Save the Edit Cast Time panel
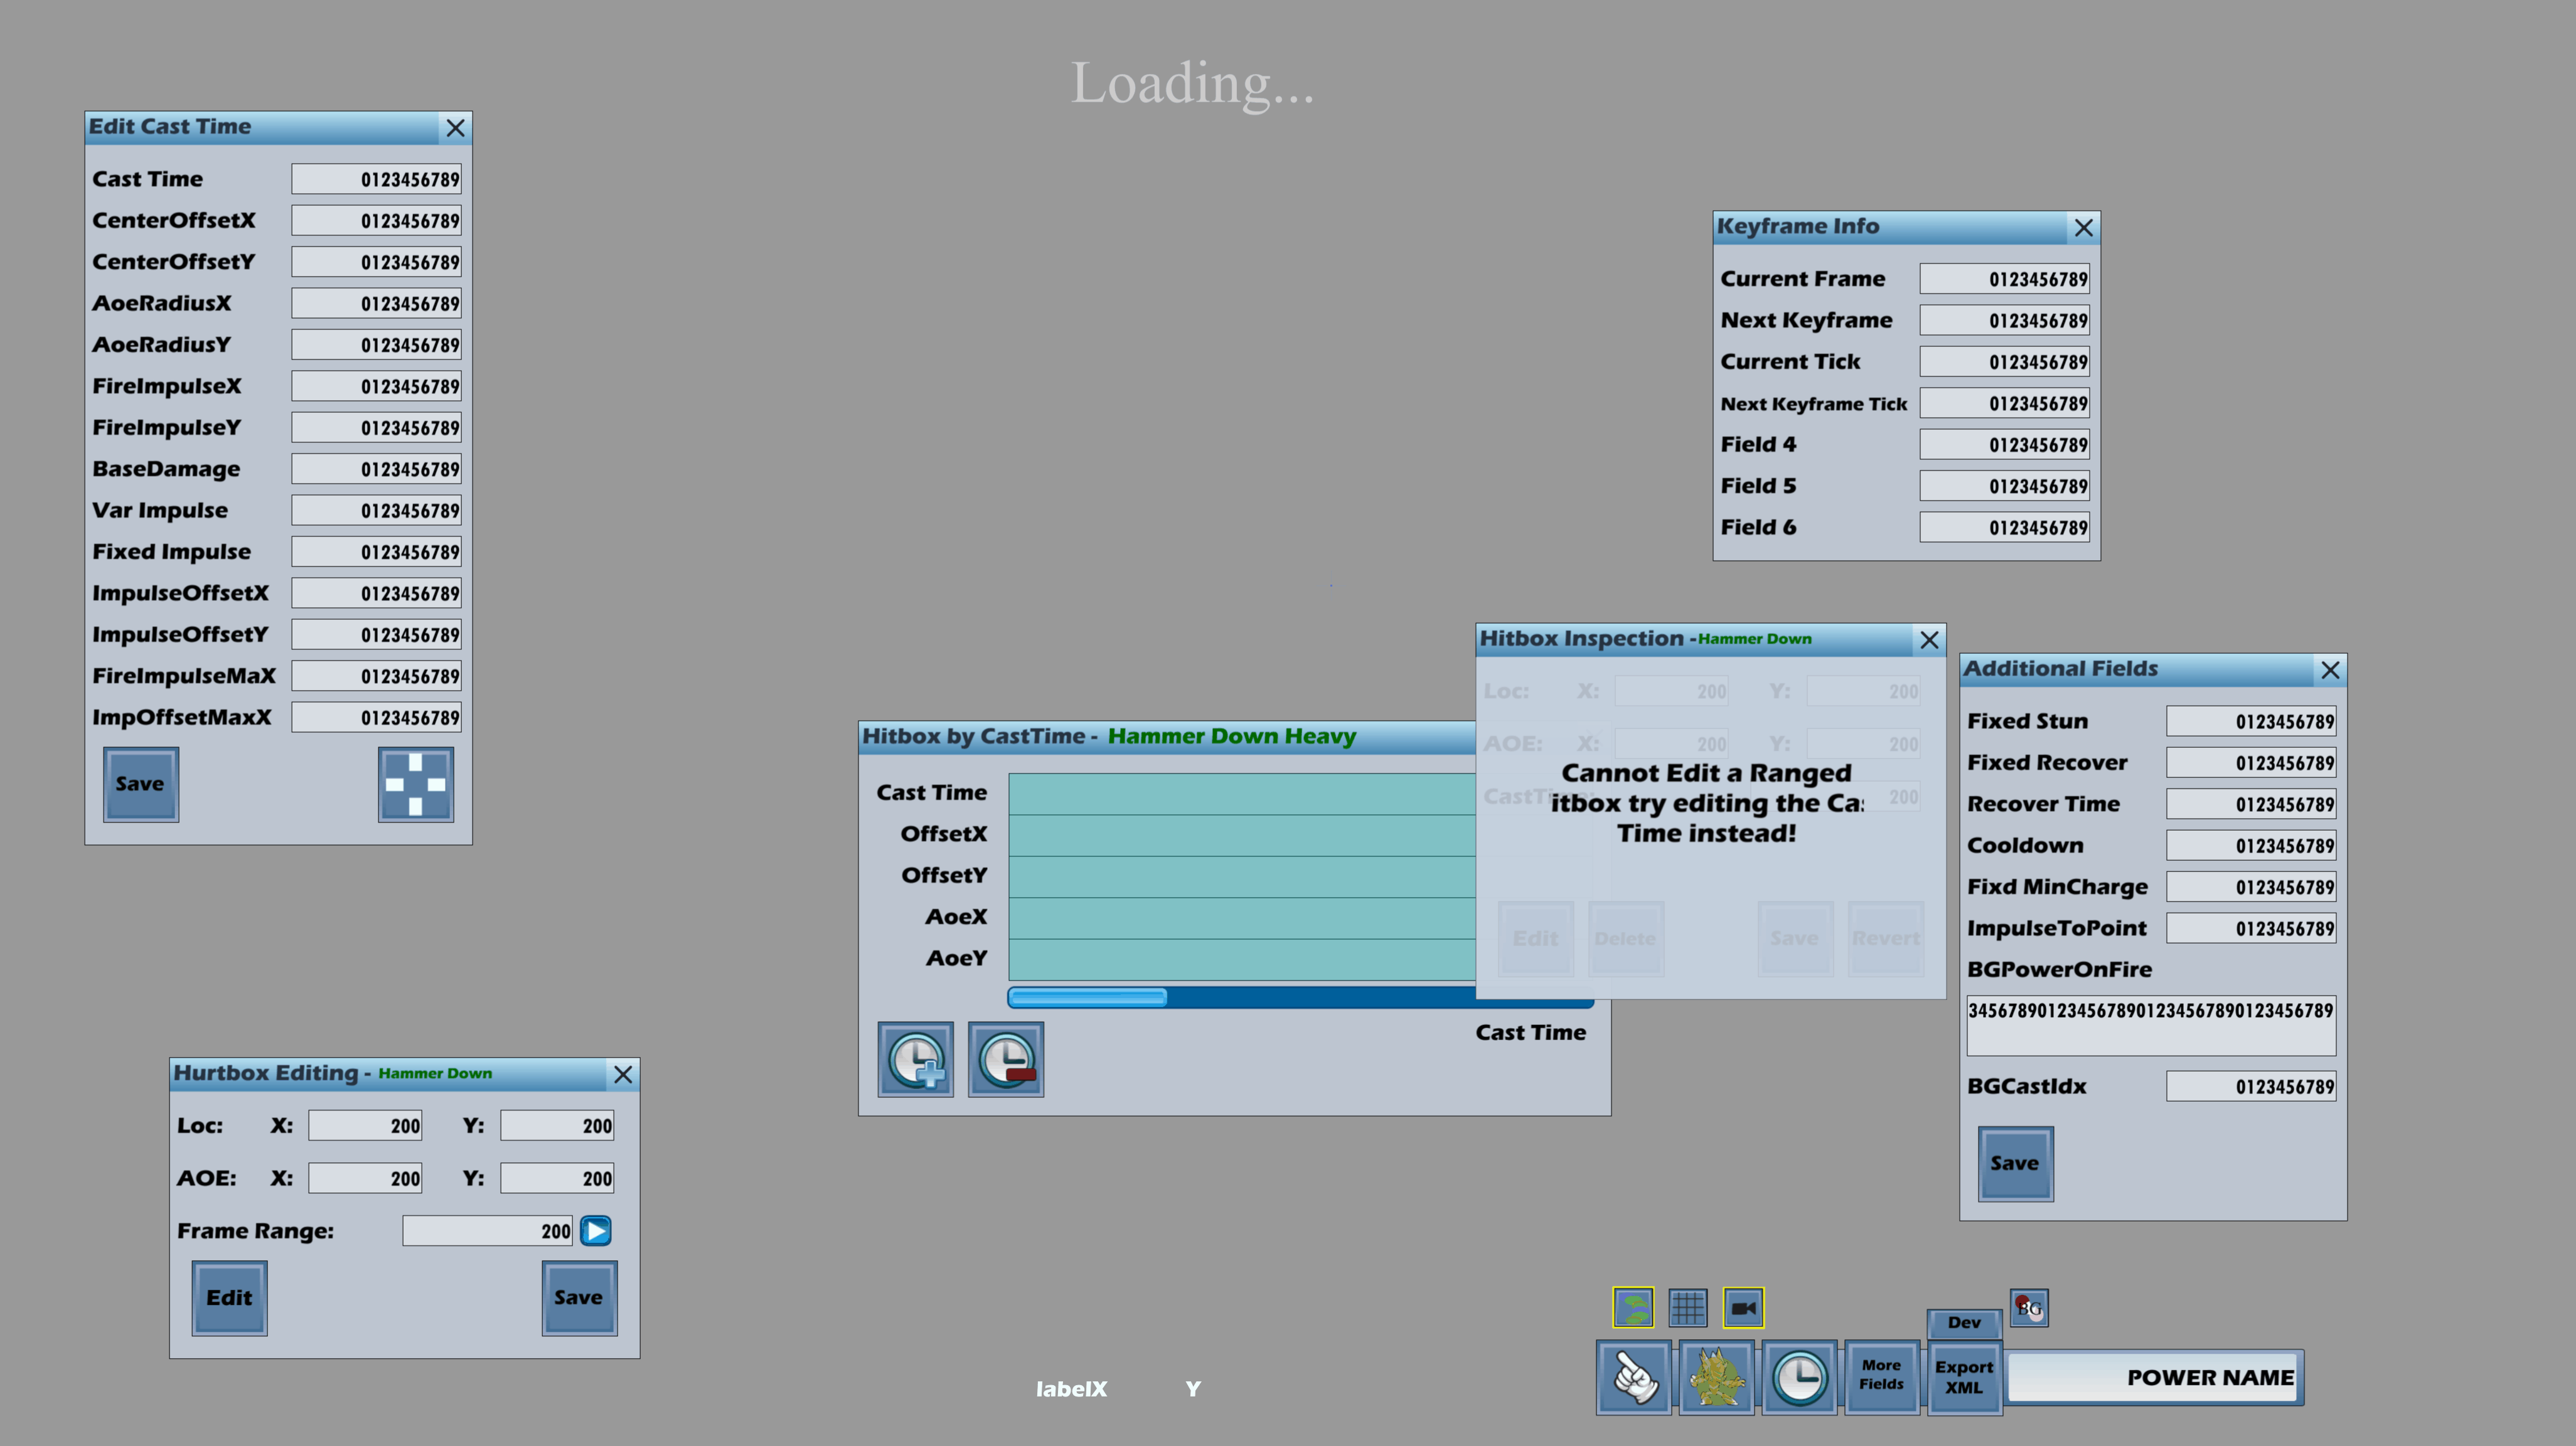Viewport: 2576px width, 1446px height. 140,784
